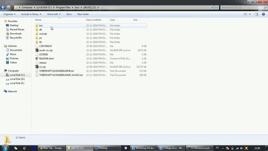Expand the arrow after Program Files breadcrumb

tap(72, 8)
